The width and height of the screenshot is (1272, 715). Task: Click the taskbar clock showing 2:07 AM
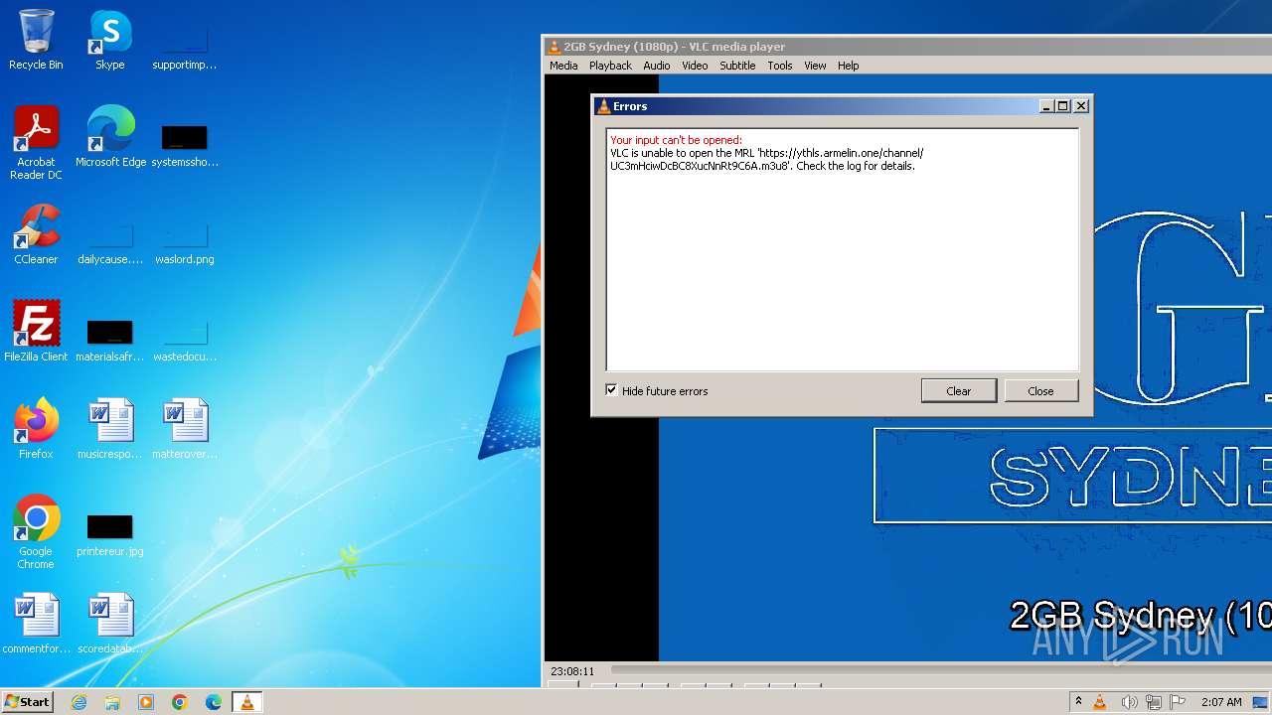click(x=1221, y=702)
